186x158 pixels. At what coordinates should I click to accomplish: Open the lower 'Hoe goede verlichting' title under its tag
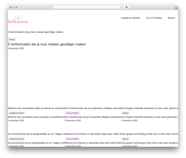tap(150, 143)
